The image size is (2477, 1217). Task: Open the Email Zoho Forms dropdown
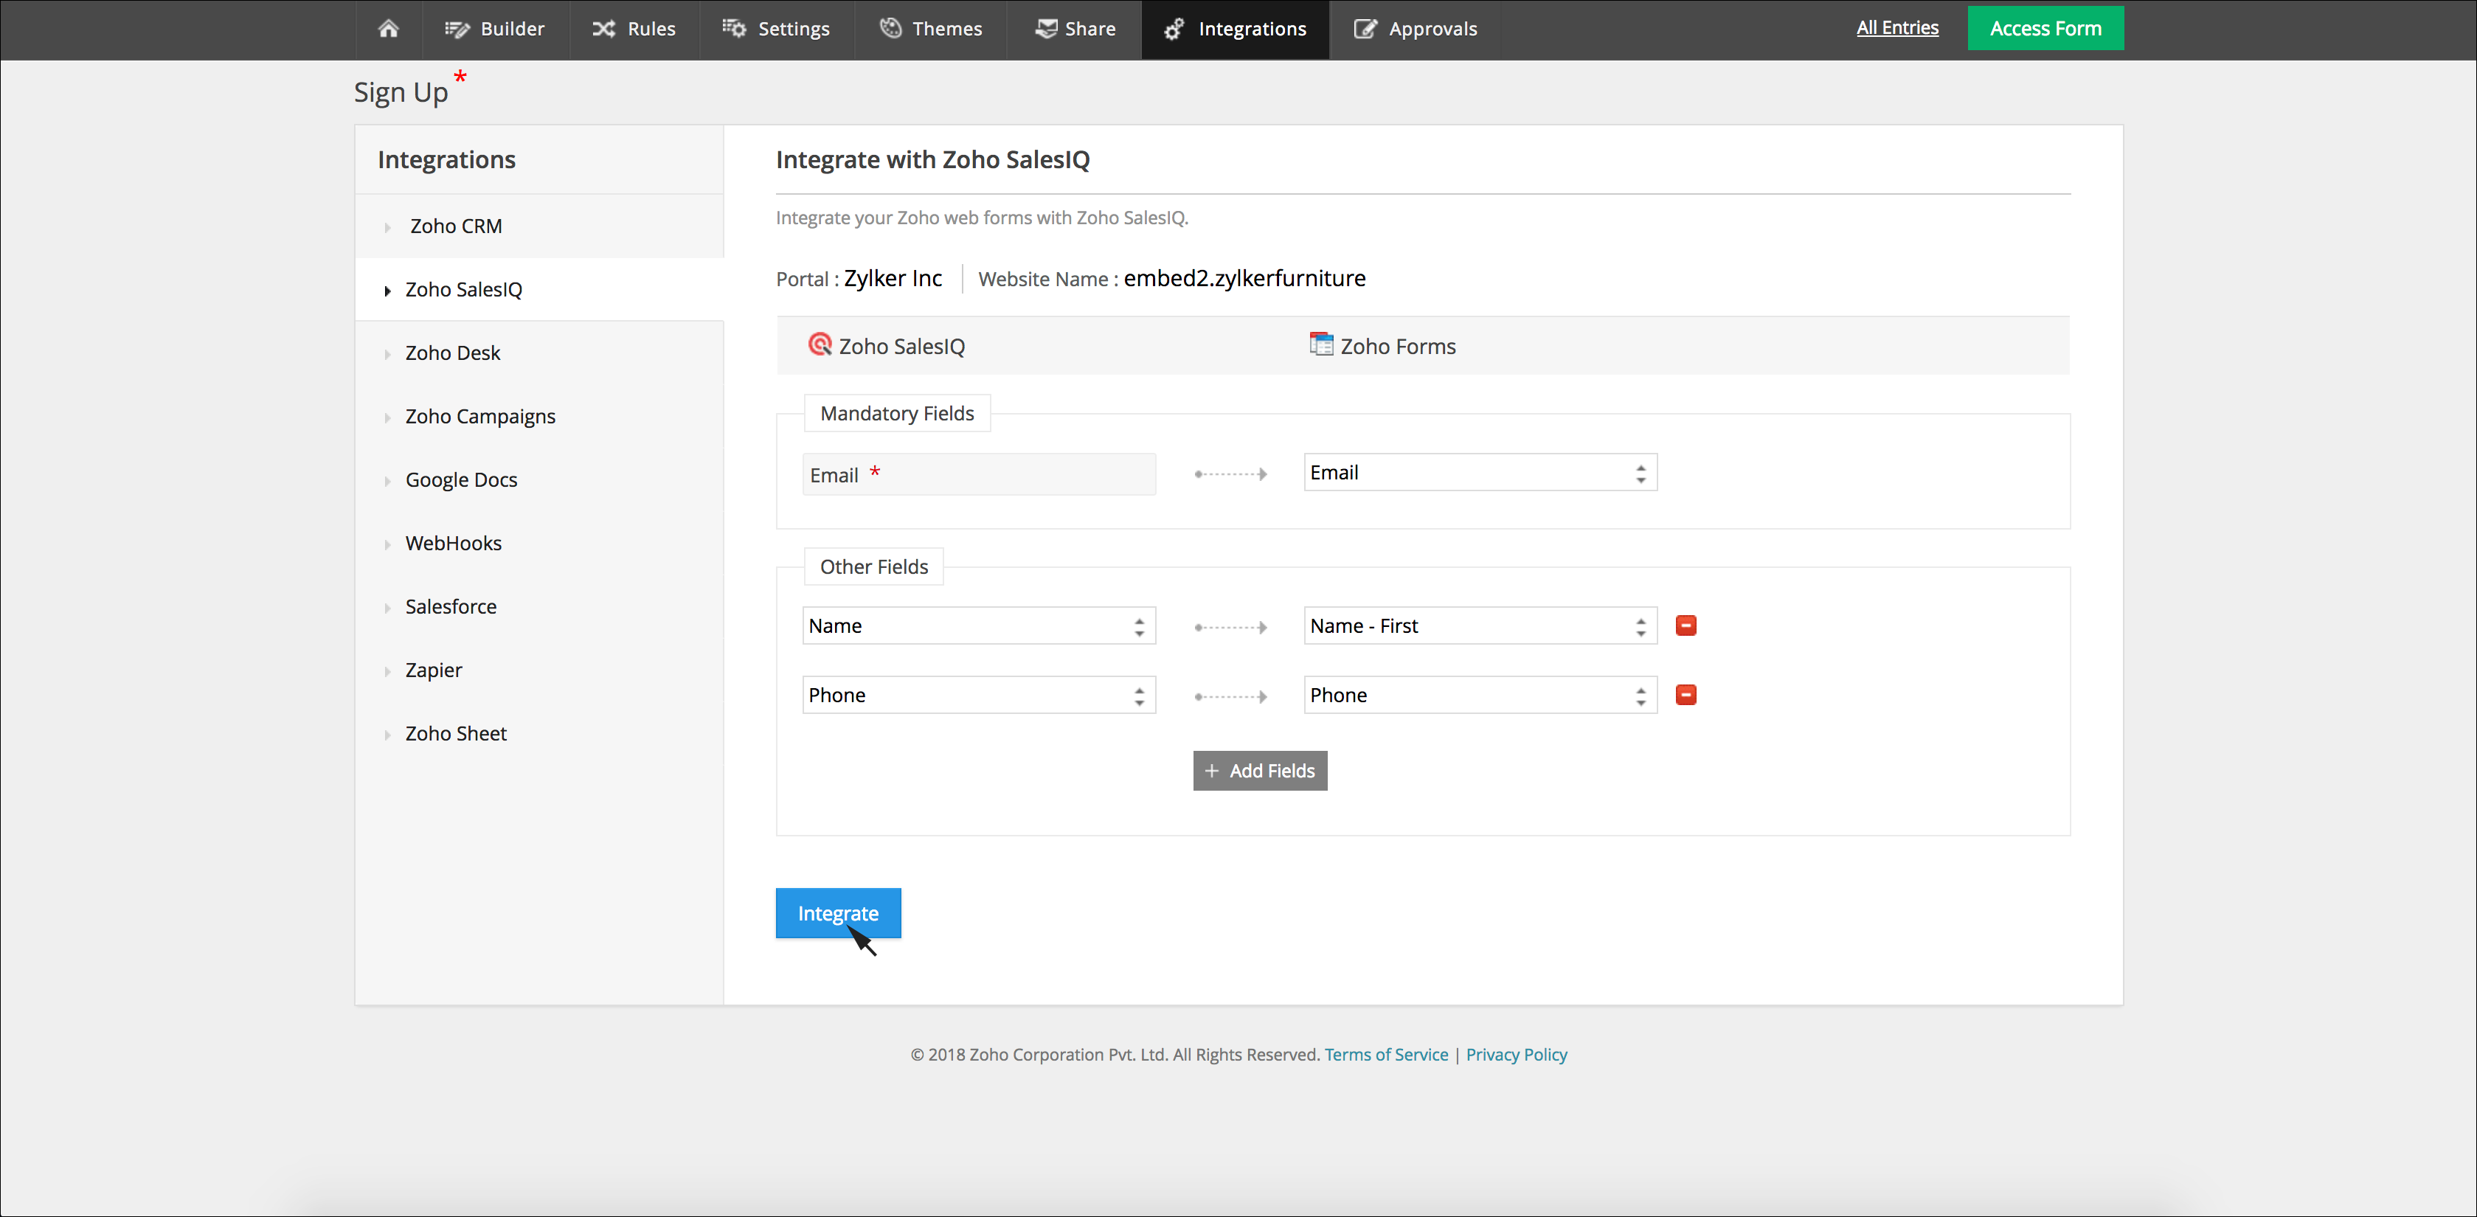[x=1480, y=473]
